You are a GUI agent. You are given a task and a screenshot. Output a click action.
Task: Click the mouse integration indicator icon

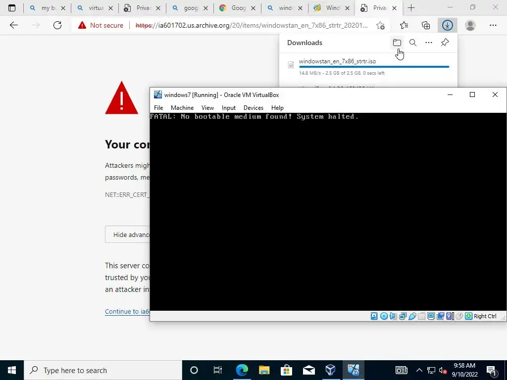[459, 316]
